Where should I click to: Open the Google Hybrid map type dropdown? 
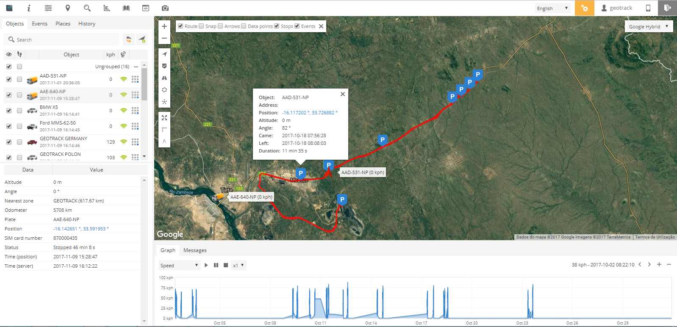[x=648, y=26]
